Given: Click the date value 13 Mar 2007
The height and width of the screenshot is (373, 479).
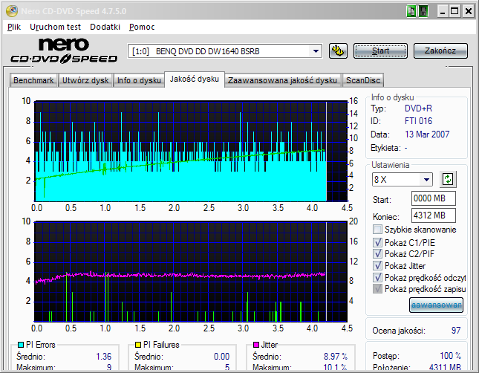Looking at the screenshot, I should tap(427, 134).
